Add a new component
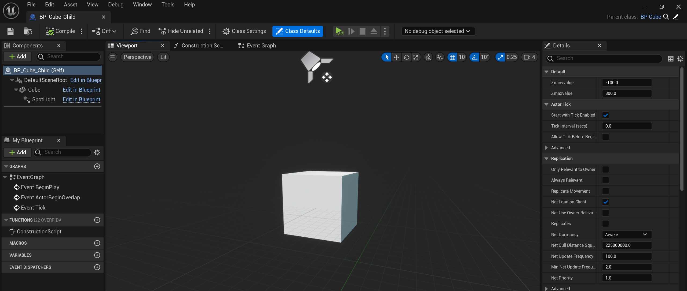 pyautogui.click(x=17, y=57)
